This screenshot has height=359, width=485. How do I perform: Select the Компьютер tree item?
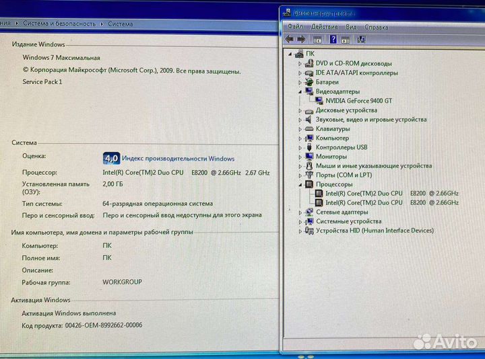pyautogui.click(x=332, y=138)
